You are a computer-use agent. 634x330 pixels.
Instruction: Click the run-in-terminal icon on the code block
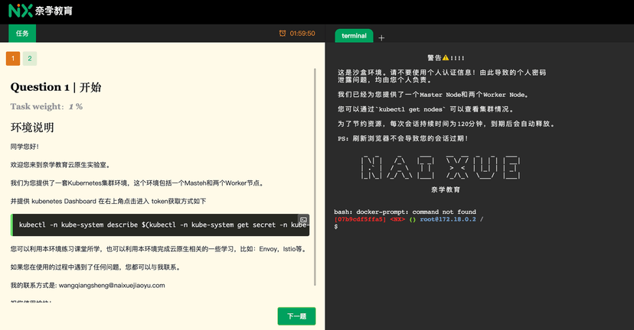pos(303,220)
